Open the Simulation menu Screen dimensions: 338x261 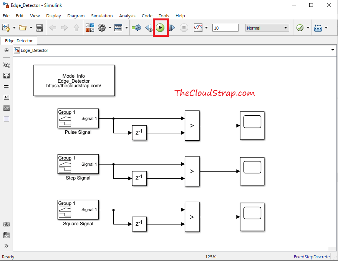(x=101, y=16)
